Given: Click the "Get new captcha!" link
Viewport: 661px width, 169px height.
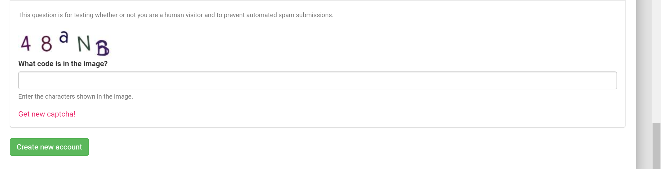Looking at the screenshot, I should 47,114.
